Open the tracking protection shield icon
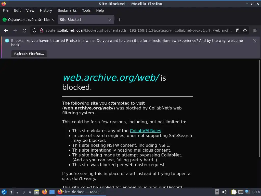Screen dimensions: 261x196 pyautogui.click(x=34, y=31)
